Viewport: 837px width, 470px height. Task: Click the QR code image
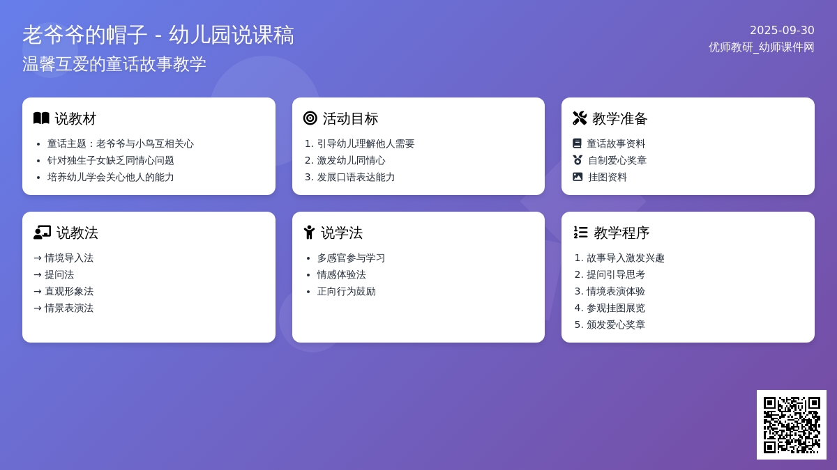(791, 425)
